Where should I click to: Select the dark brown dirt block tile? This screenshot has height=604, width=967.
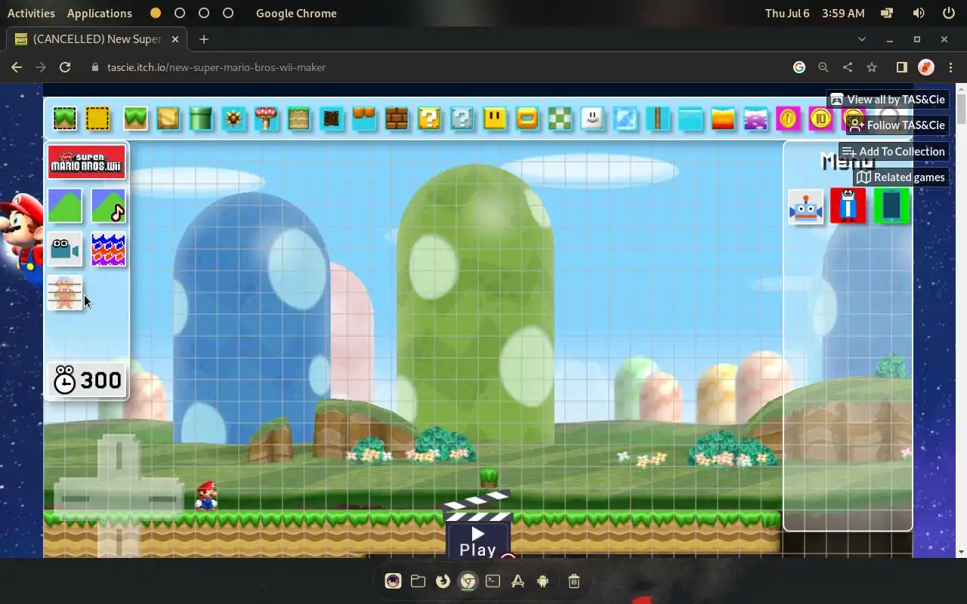331,119
